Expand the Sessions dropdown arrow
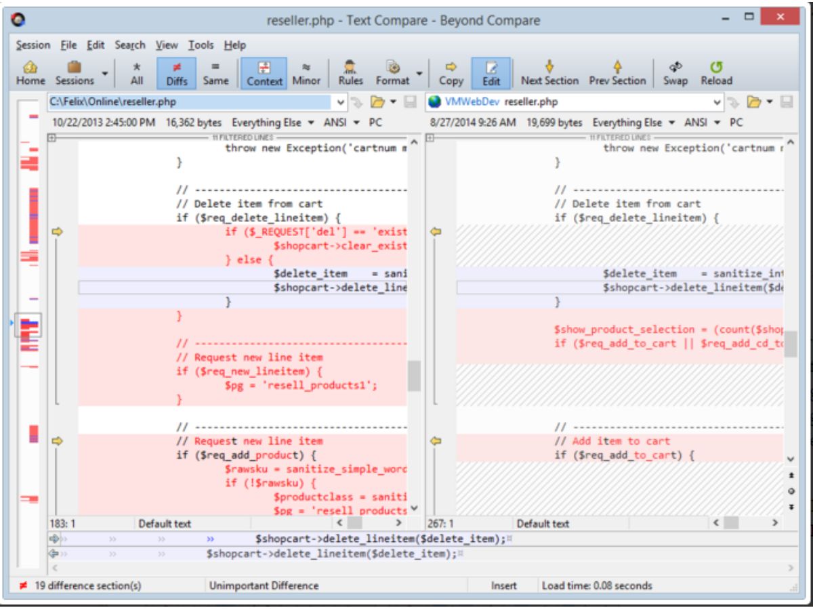This screenshot has height=609, width=813. point(104,72)
